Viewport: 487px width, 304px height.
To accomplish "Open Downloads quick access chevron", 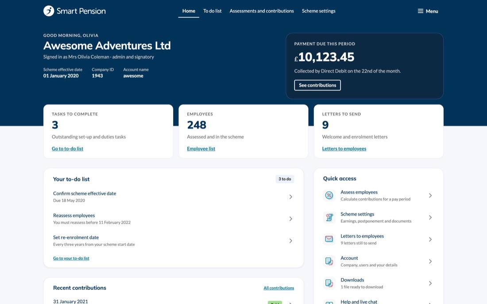I will point(430,283).
